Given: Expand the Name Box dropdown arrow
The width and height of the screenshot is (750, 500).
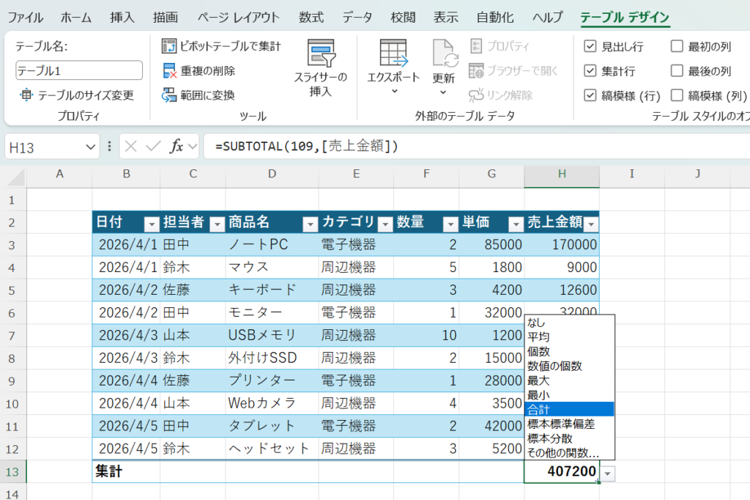Looking at the screenshot, I should pos(91,147).
